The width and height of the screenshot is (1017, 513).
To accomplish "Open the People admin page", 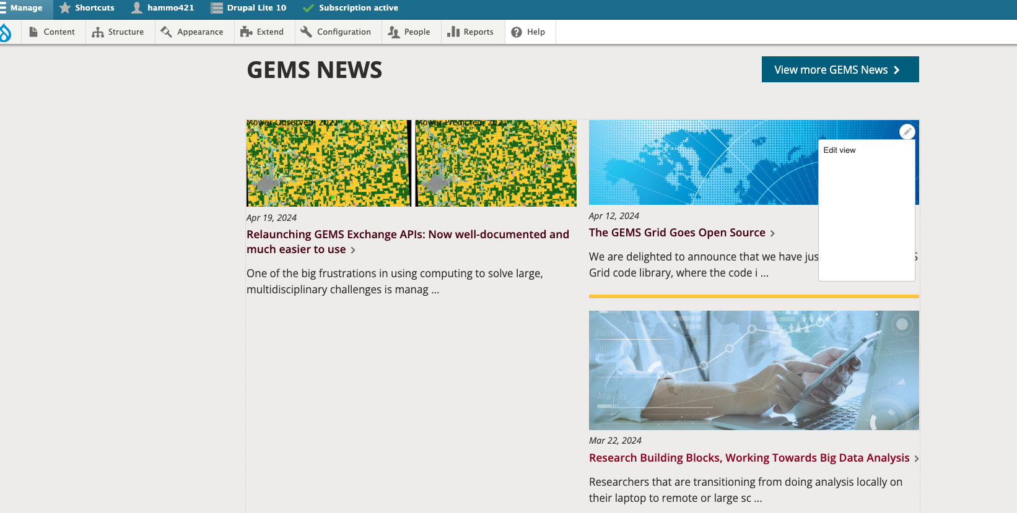I will 409,32.
